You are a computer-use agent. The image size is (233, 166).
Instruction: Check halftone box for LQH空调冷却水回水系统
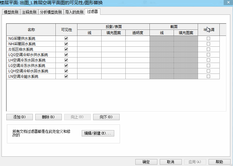click(x=209, y=71)
